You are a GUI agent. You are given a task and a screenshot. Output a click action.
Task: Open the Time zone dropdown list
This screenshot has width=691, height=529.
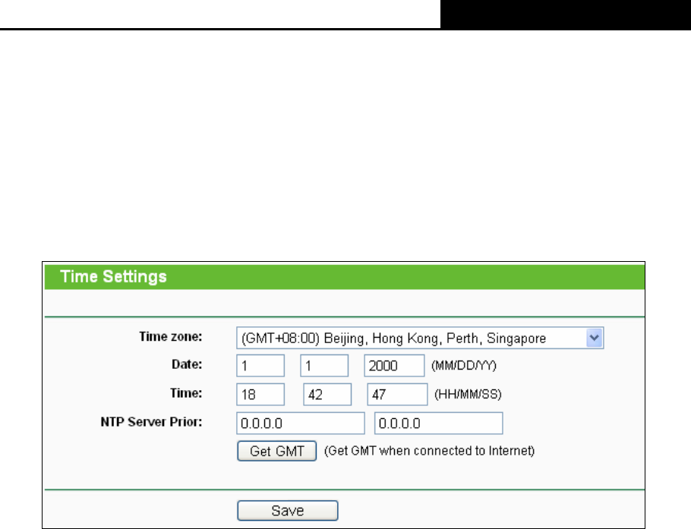tap(419, 338)
